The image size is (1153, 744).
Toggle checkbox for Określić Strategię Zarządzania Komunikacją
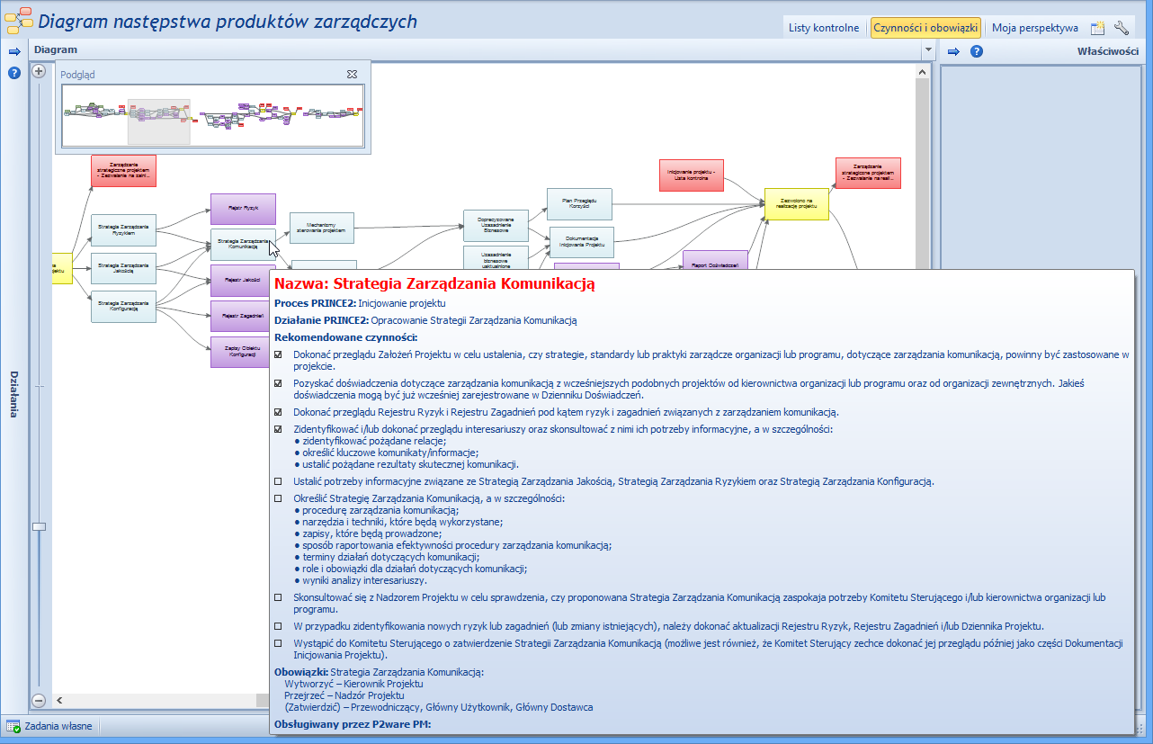(x=278, y=499)
